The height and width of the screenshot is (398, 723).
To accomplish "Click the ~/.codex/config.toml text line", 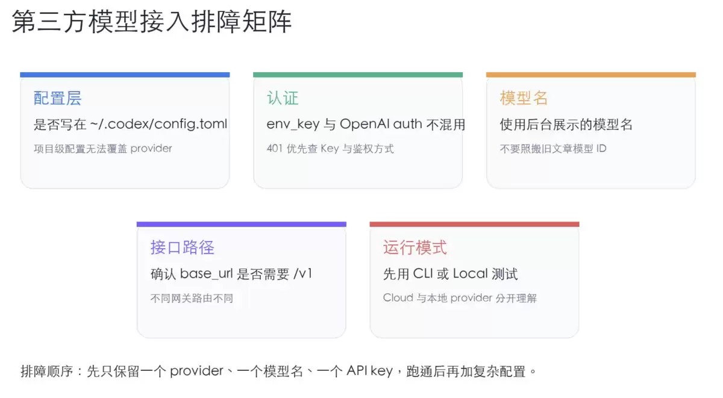I will (131, 125).
